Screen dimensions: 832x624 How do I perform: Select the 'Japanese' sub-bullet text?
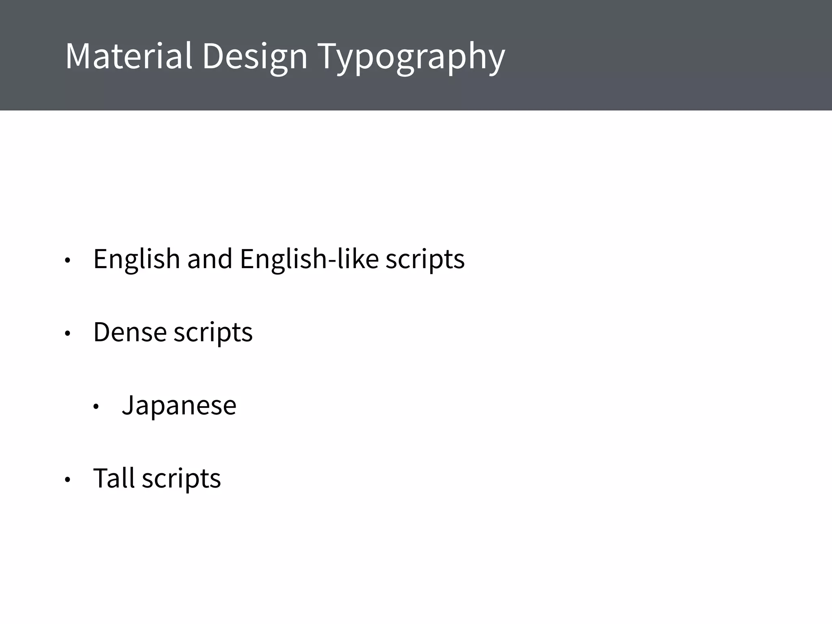click(x=179, y=405)
